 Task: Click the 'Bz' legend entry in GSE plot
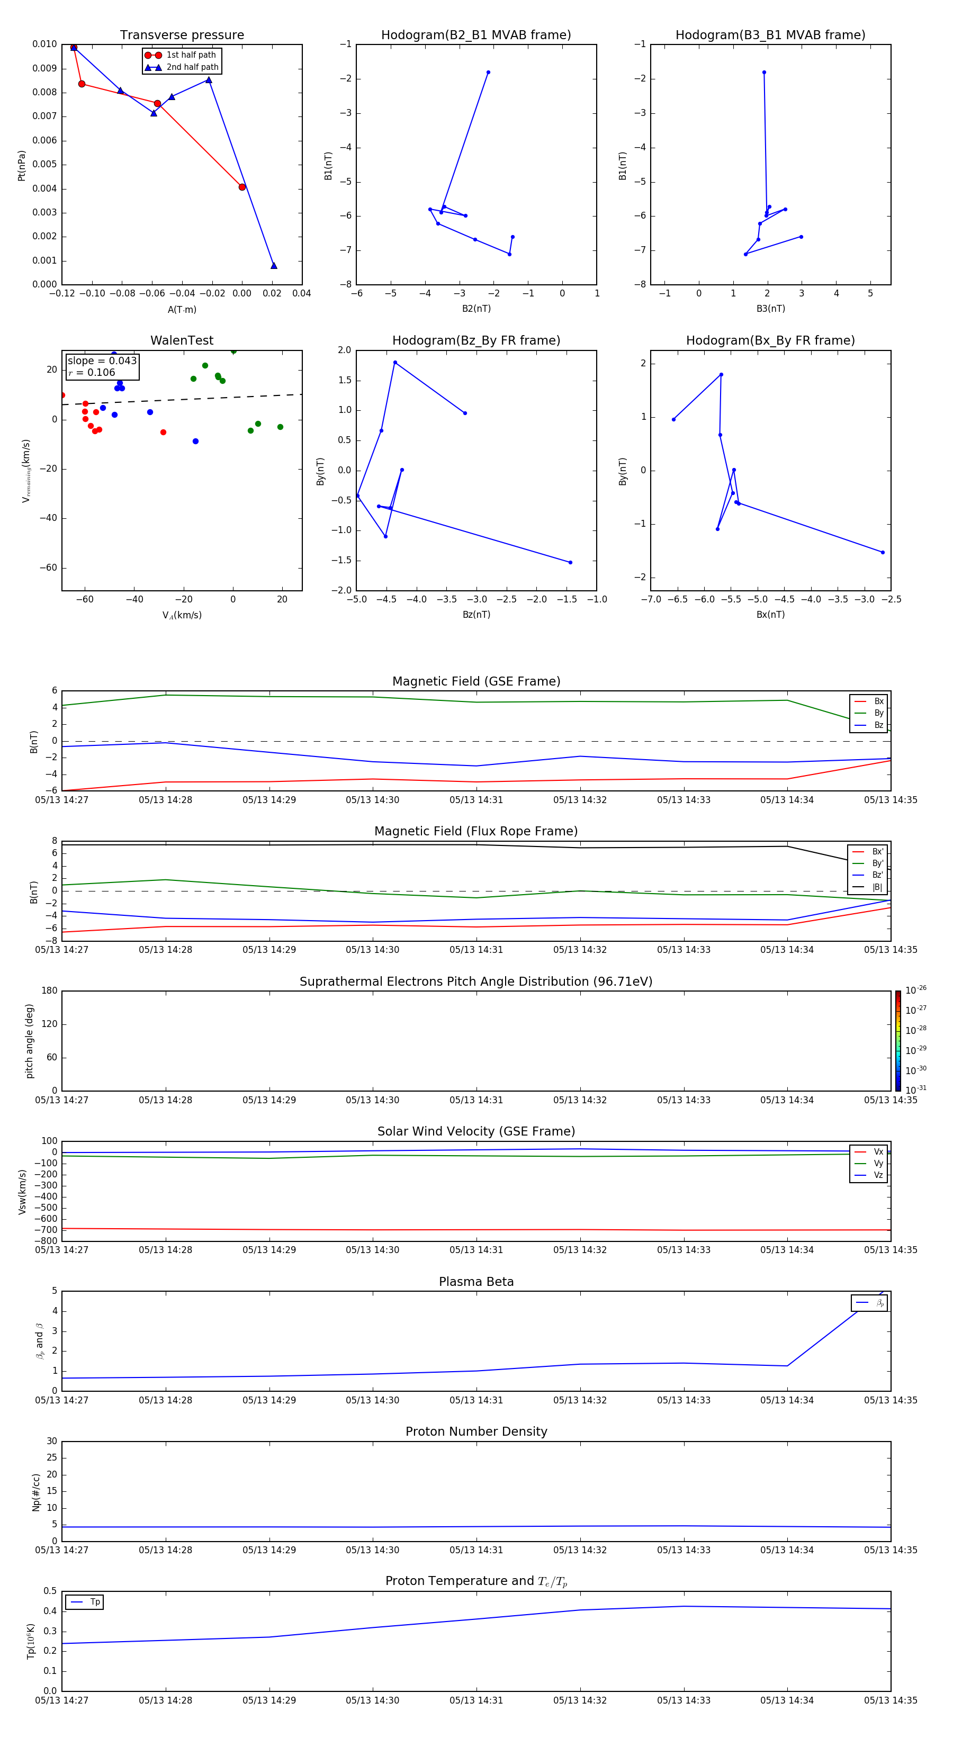(x=869, y=725)
